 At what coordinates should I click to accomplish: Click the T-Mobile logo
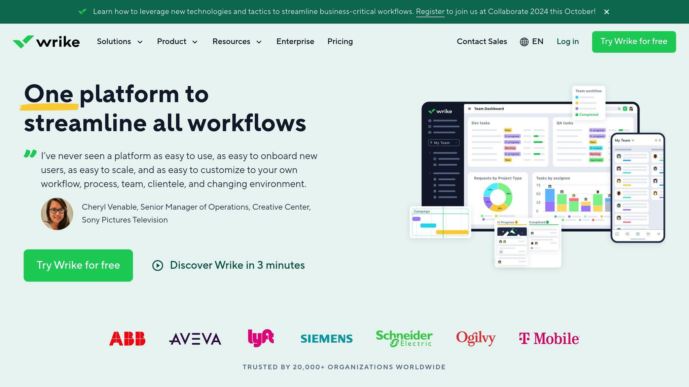549,338
